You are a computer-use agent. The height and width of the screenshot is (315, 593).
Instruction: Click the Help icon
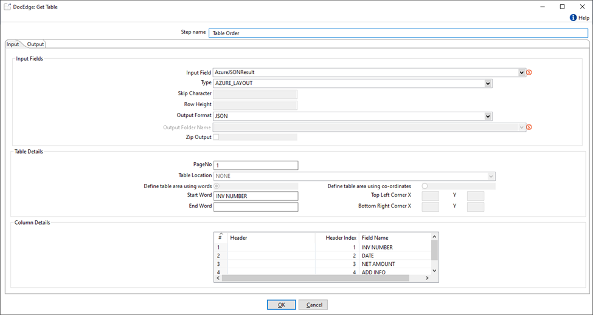573,18
